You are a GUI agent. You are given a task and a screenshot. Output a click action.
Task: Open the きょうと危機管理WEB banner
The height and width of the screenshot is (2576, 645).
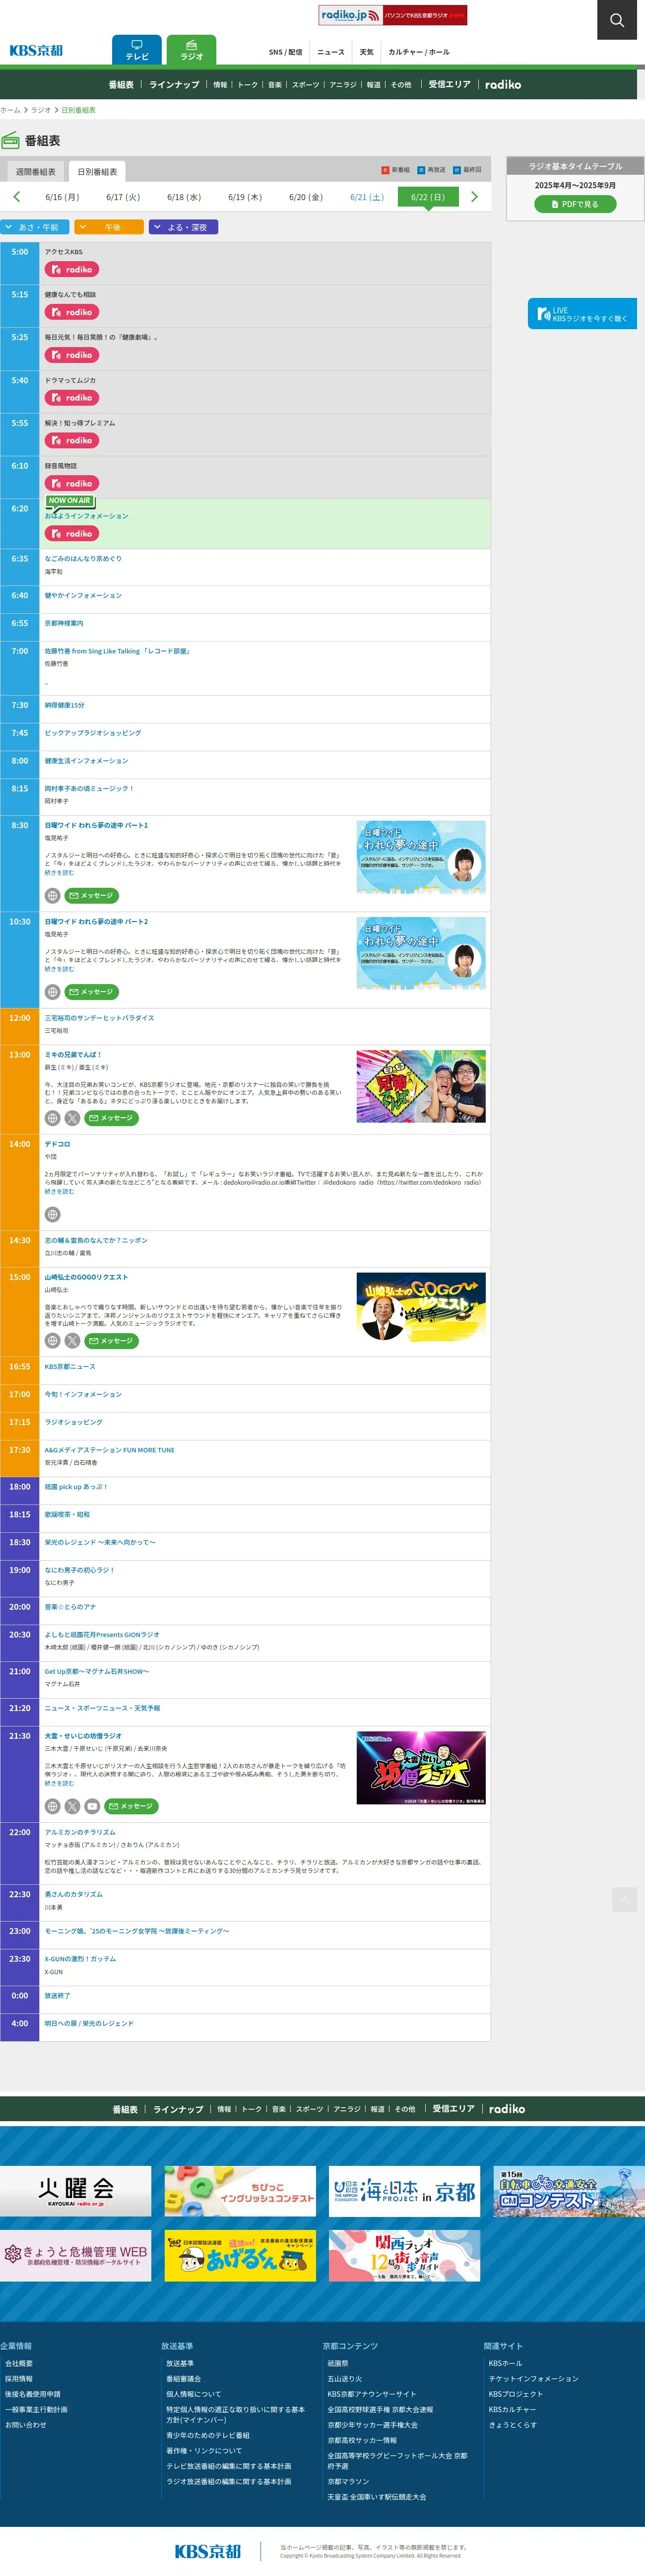point(75,2256)
